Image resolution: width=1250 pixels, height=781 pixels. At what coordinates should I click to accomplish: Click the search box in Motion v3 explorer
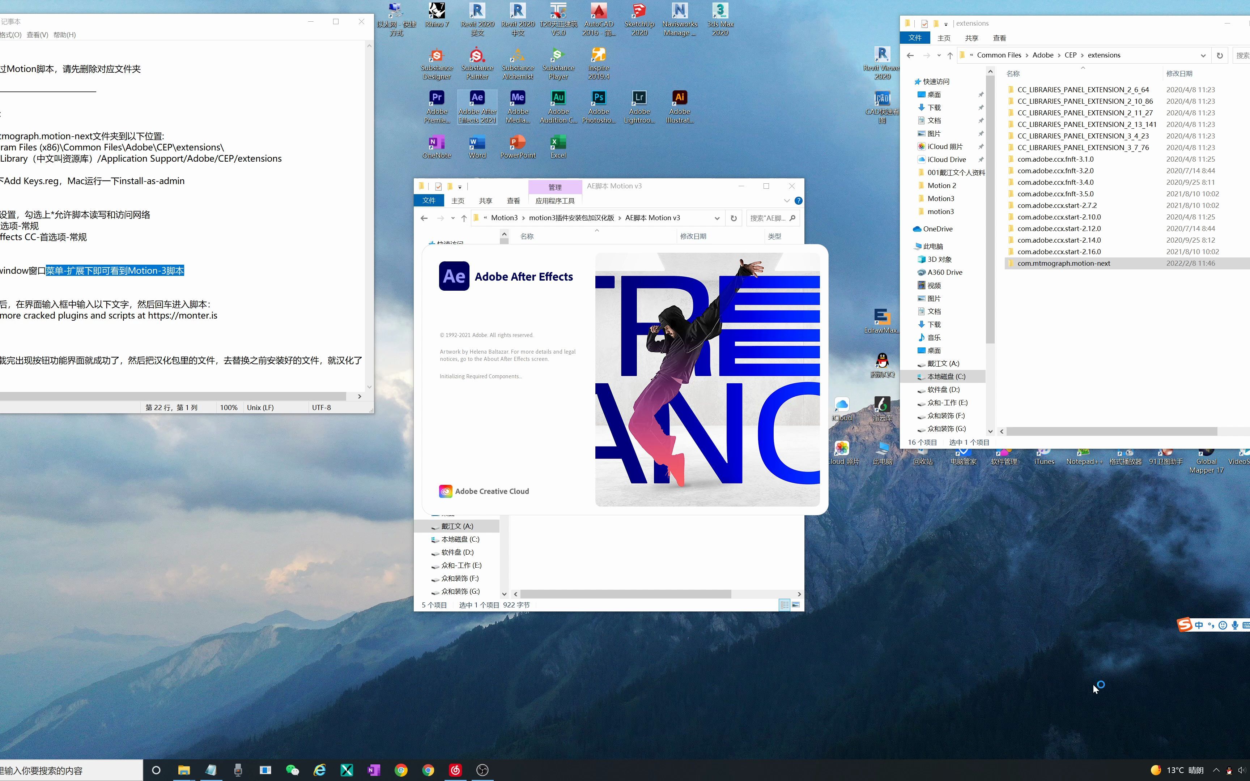(x=768, y=218)
